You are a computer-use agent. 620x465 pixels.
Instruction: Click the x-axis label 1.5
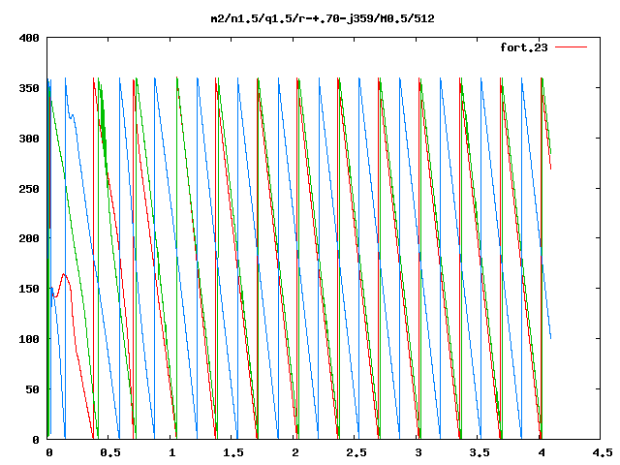232,452
